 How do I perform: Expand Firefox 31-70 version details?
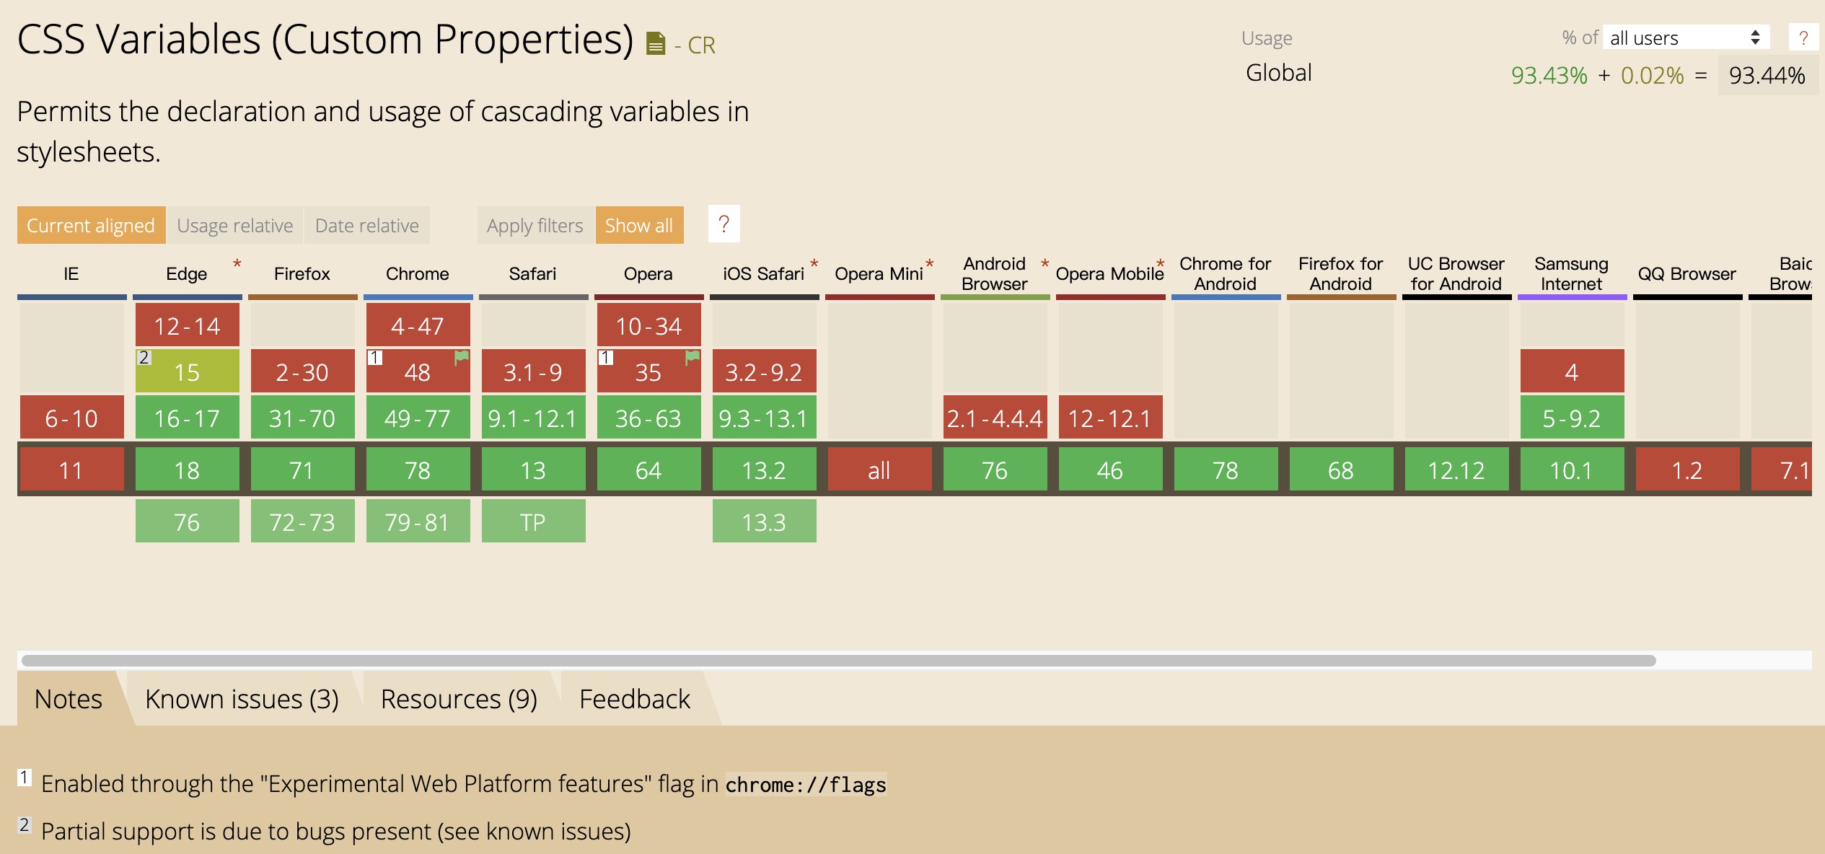point(302,418)
